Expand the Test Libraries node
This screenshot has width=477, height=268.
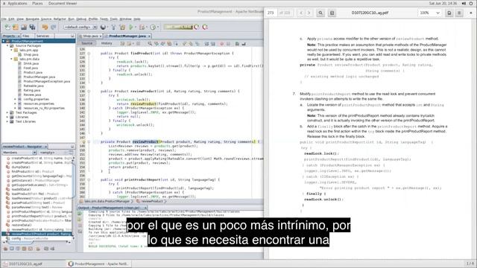click(7, 121)
